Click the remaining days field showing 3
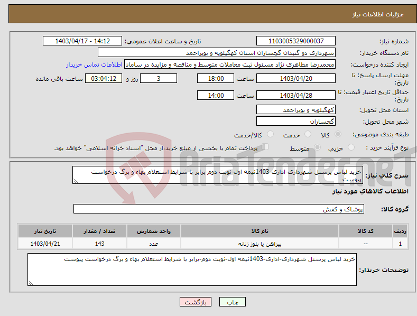Image resolution: width=417 pixels, height=316 pixels. coord(159,78)
